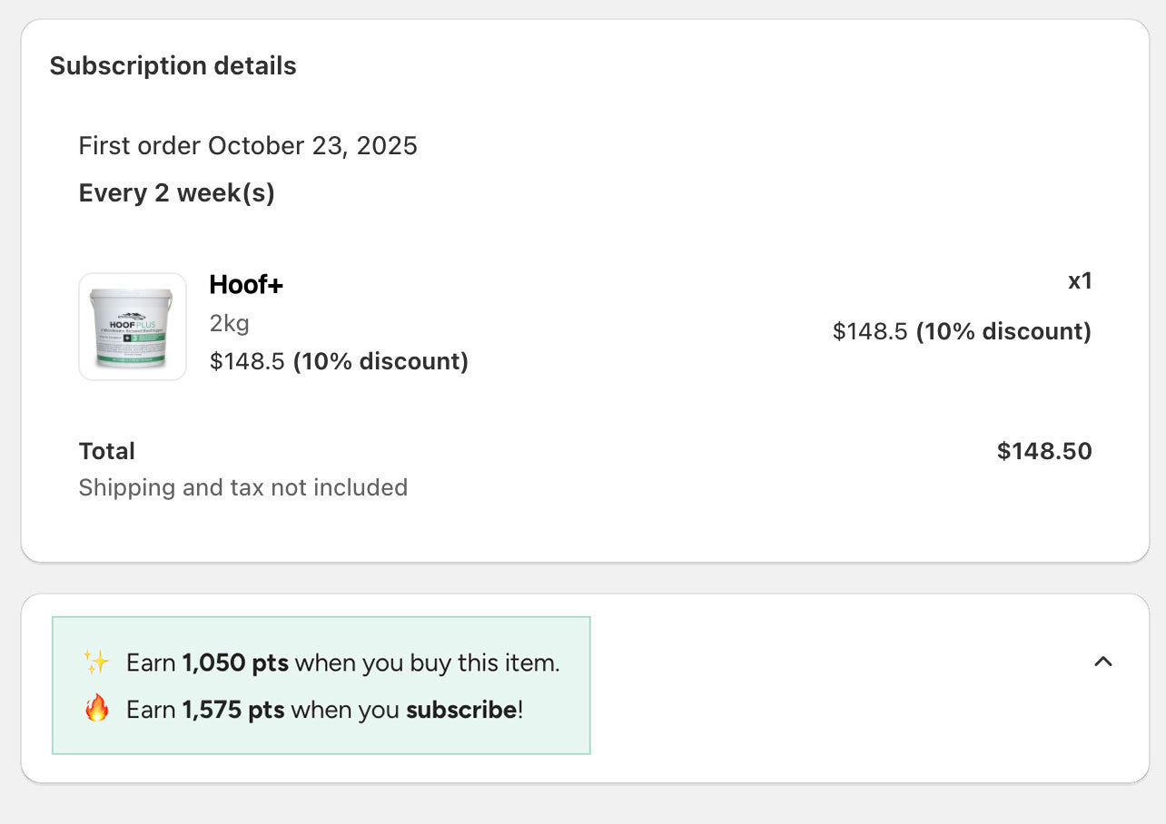The width and height of the screenshot is (1166, 824).
Task: Click the Earn 1,575 pts subscription offer
Action: click(x=323, y=710)
